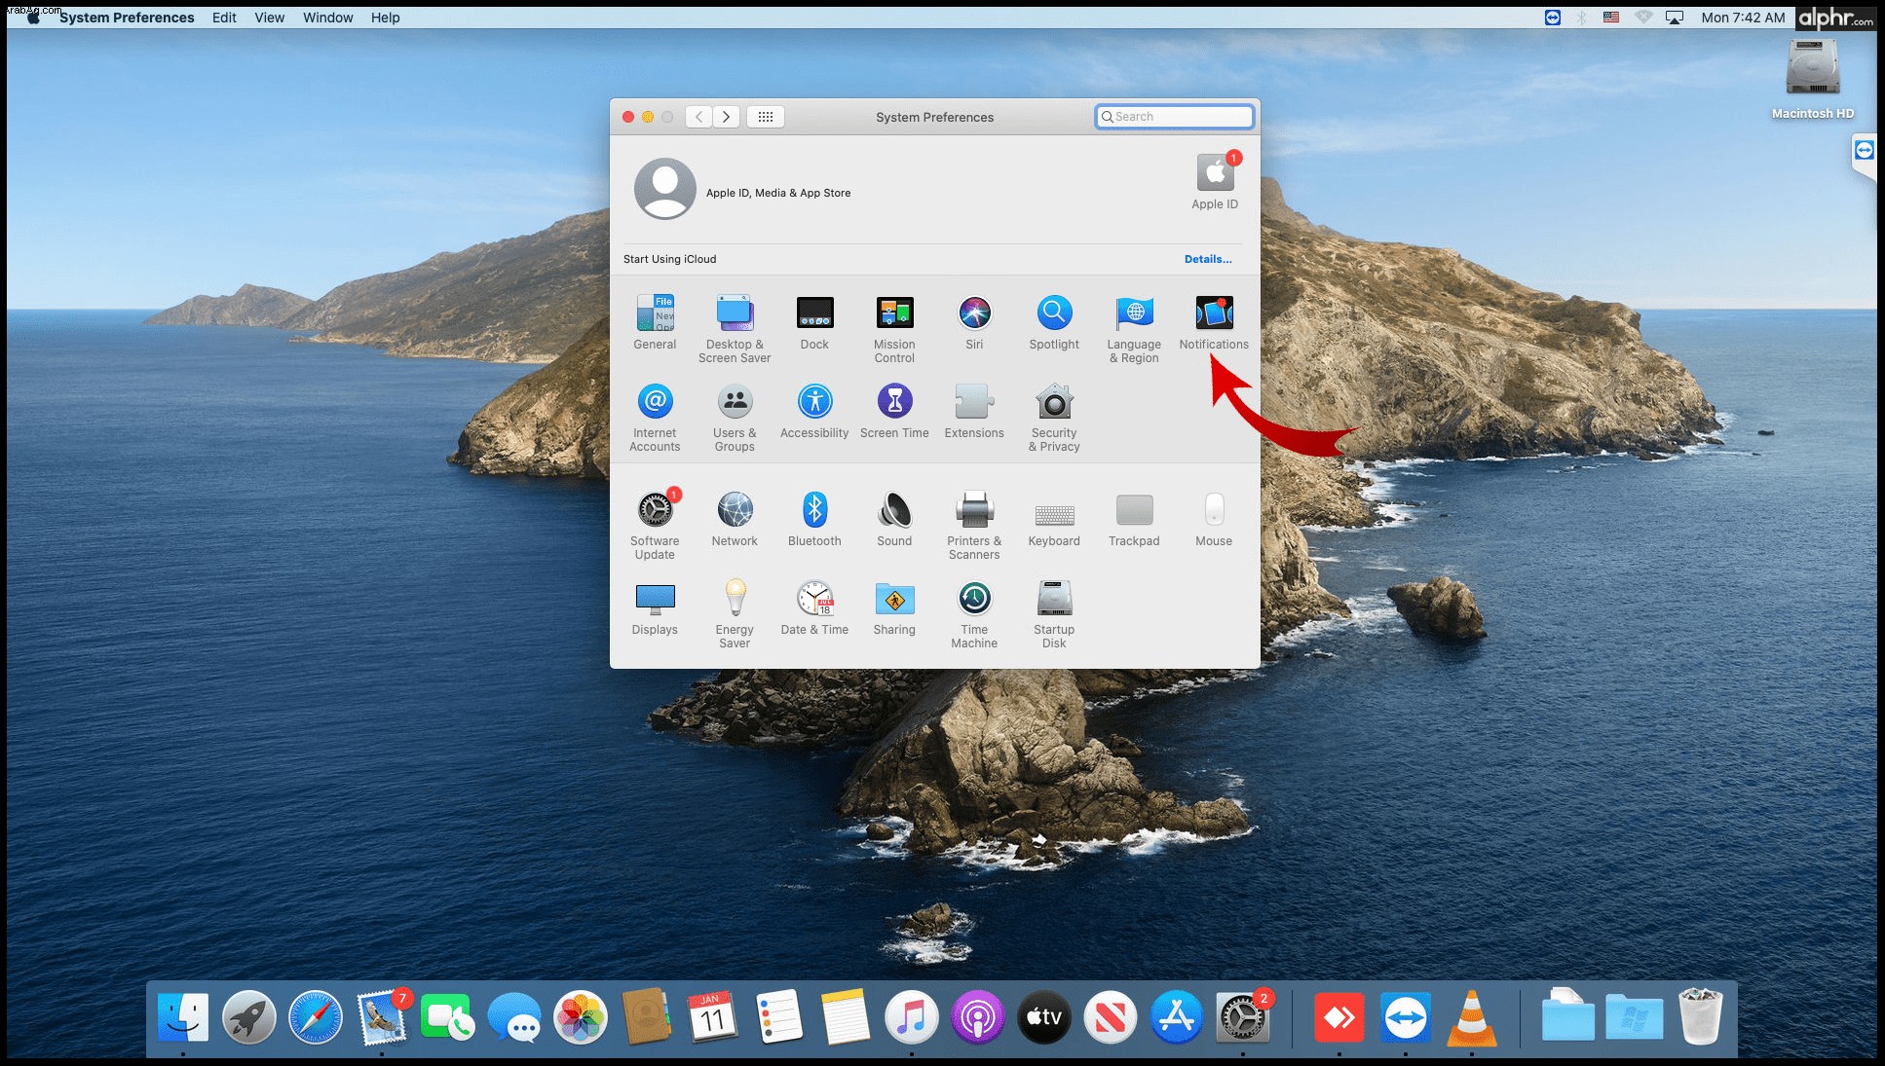
Task: Open Energy Saver preferences
Action: click(x=735, y=614)
